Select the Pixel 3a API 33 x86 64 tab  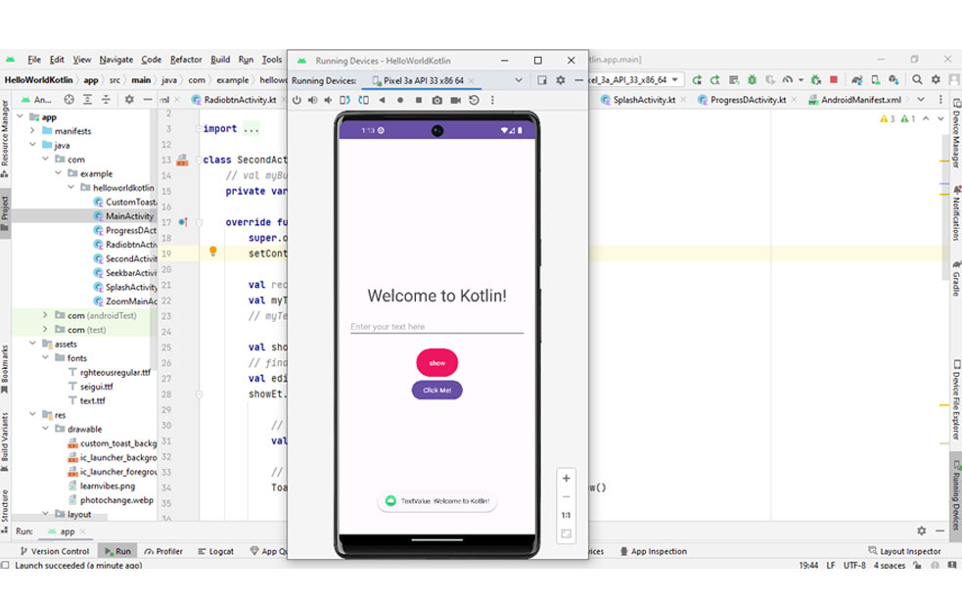424,80
